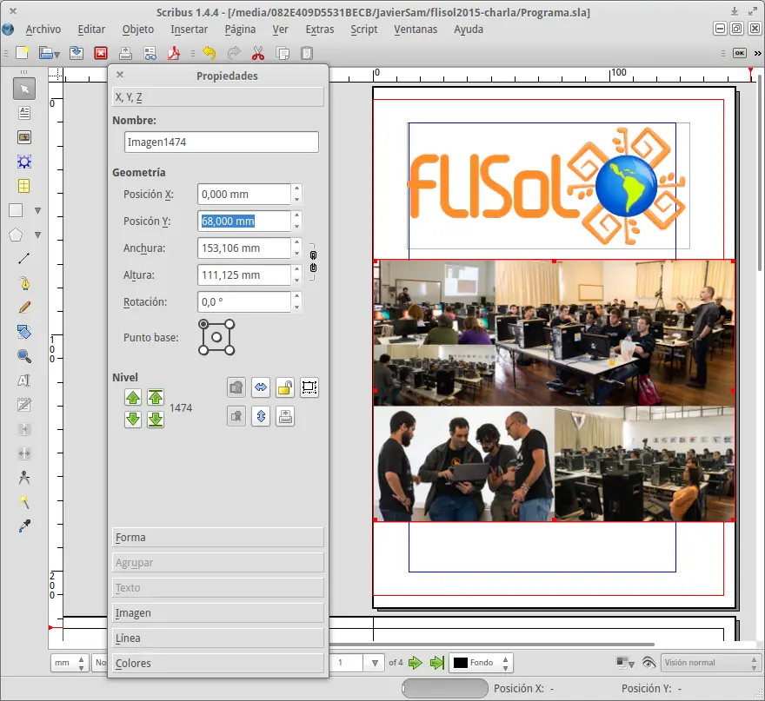Toggle the lock item padlock button
765x701 pixels.
tap(285, 388)
